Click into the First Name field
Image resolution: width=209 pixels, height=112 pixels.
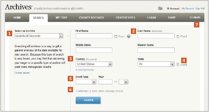tap(94, 36)
